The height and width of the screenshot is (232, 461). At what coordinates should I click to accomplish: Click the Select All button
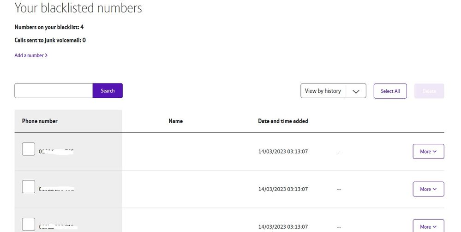390,91
